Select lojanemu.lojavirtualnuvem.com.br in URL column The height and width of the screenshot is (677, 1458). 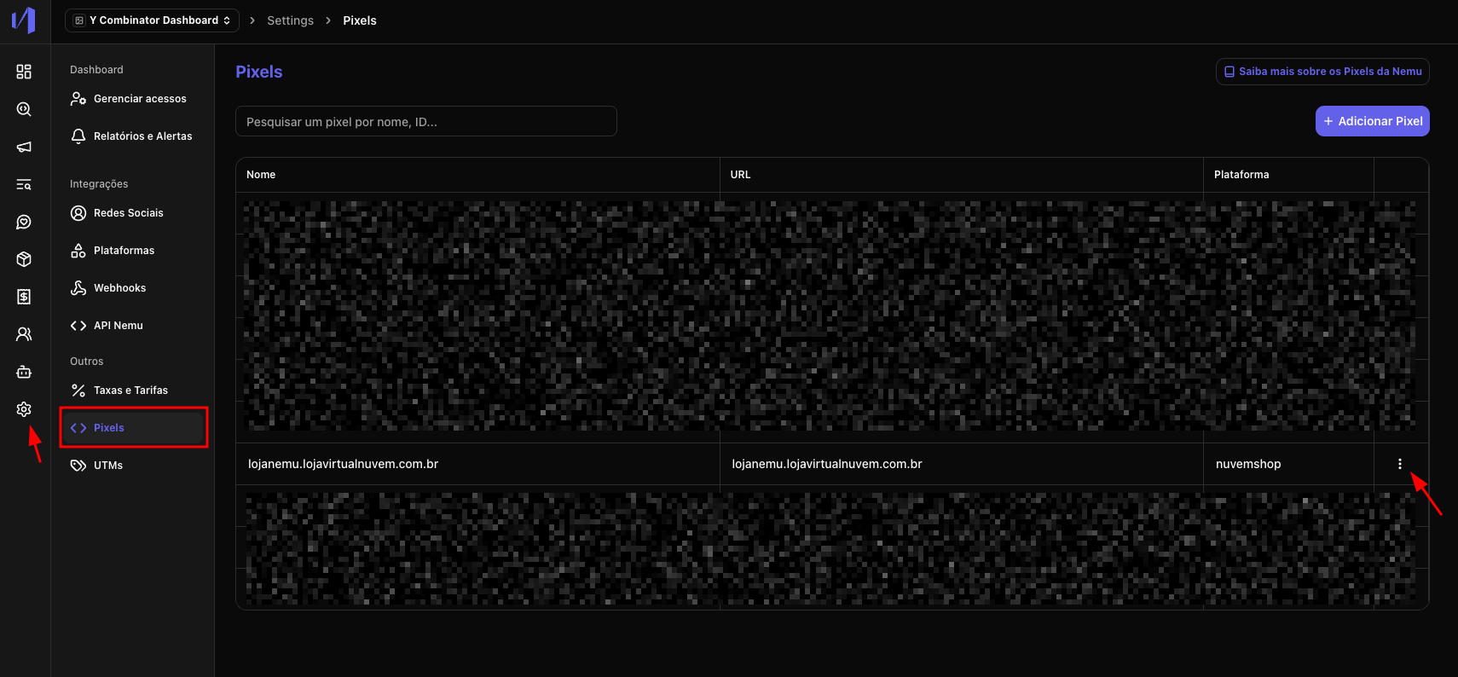point(827,464)
